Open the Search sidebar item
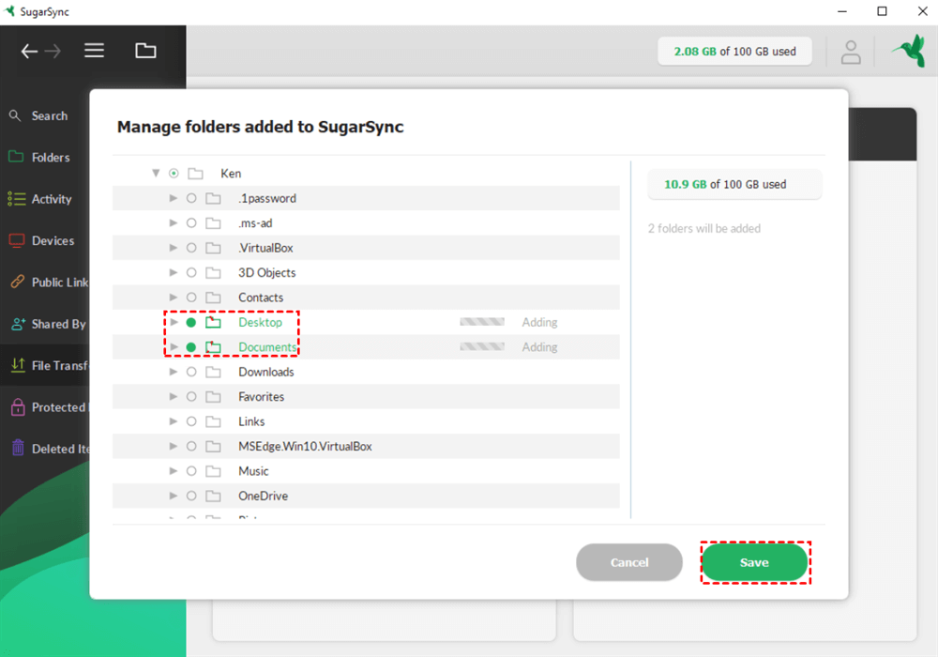The image size is (938, 657). point(50,116)
